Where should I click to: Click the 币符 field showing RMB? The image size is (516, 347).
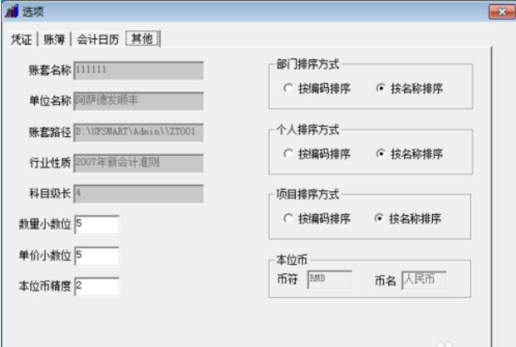point(330,280)
